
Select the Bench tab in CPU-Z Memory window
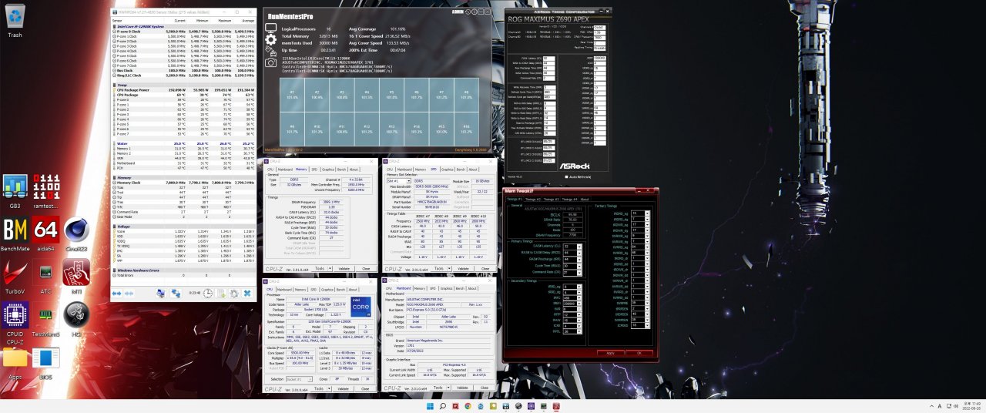pyautogui.click(x=341, y=169)
